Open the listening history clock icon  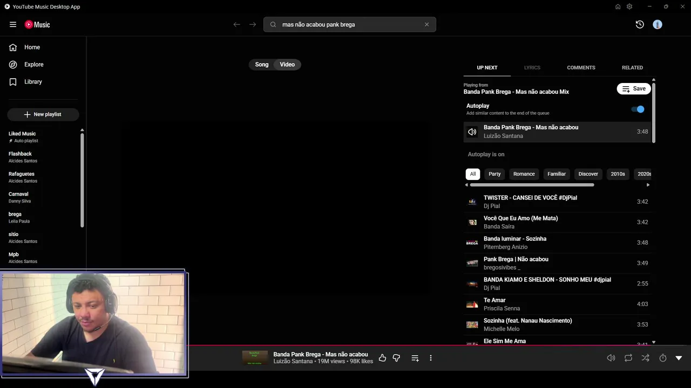click(640, 24)
